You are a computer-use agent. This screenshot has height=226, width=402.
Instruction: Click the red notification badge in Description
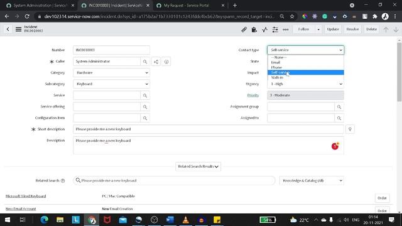(335, 146)
